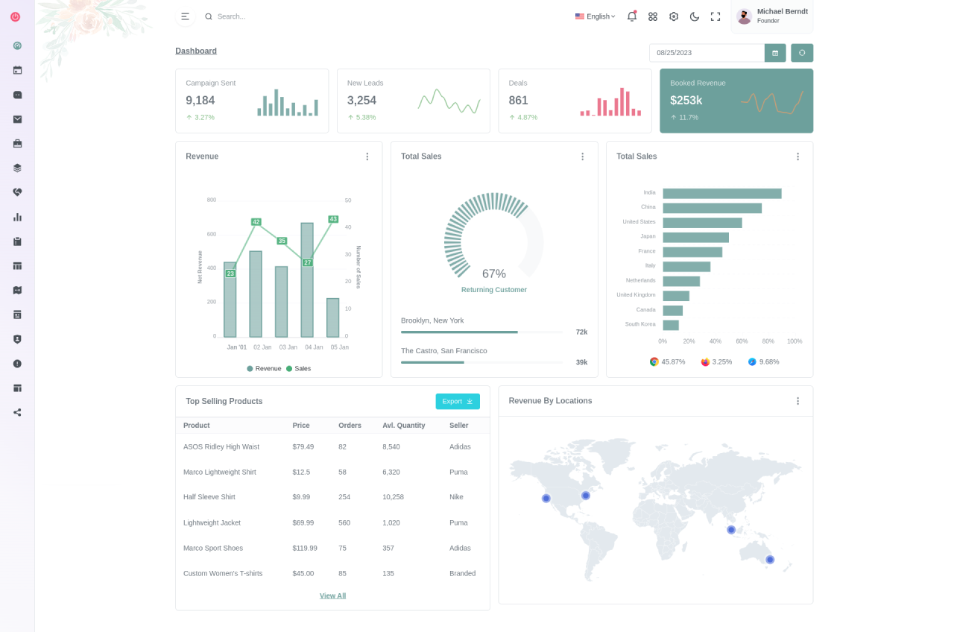954x632 pixels.
Task: Click the Firefox browser icon 3.25%
Action: coord(705,361)
